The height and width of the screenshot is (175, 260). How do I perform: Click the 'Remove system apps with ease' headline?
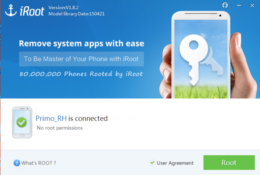(81, 43)
